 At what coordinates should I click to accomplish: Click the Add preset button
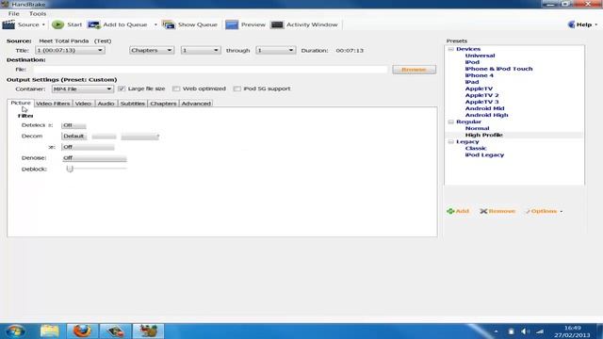pos(458,211)
